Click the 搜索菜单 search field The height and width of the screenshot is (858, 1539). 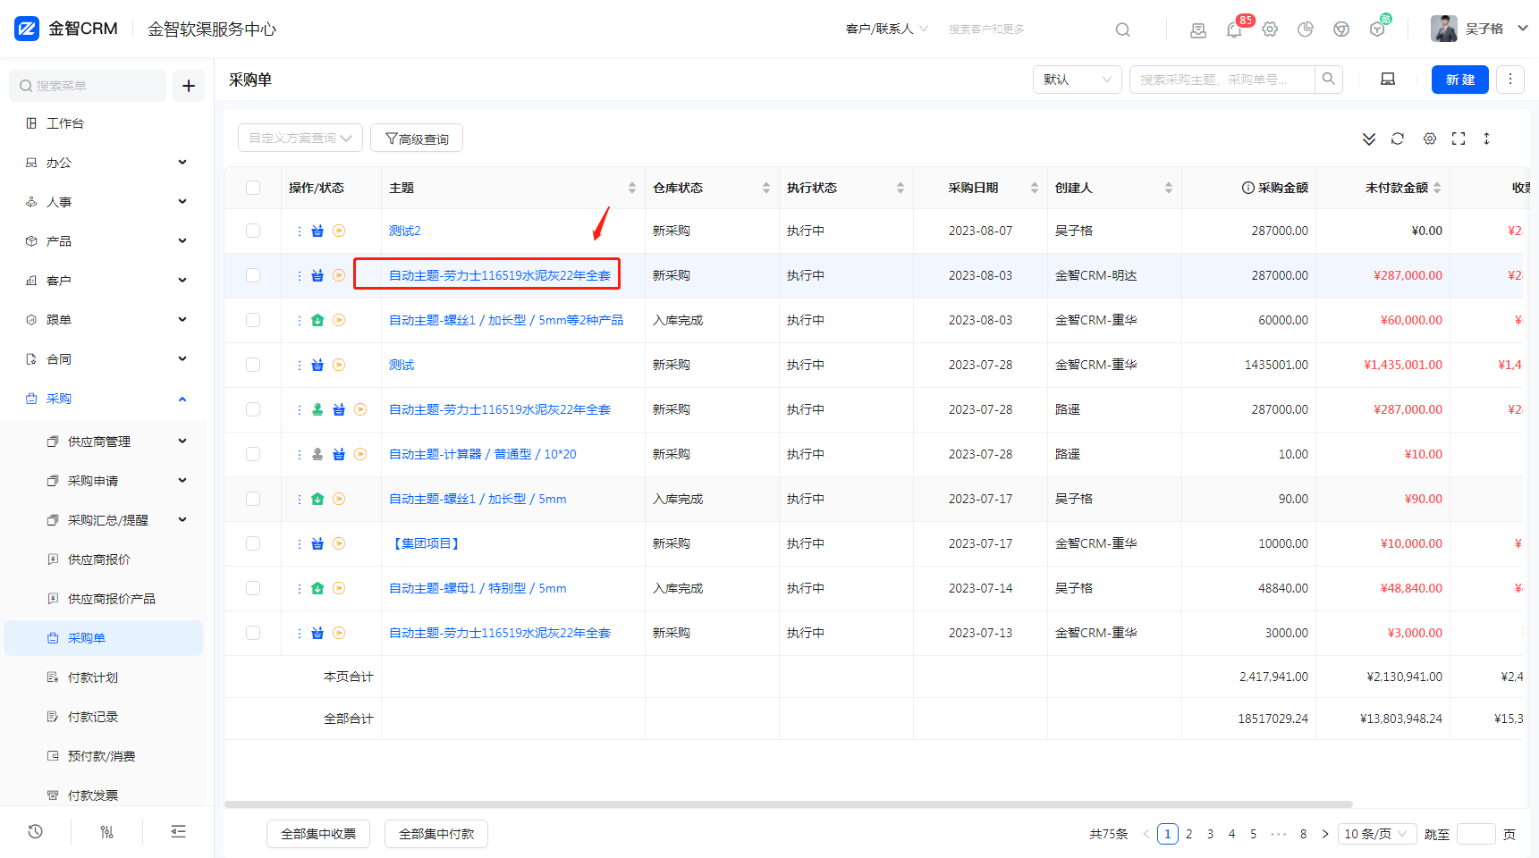[88, 86]
